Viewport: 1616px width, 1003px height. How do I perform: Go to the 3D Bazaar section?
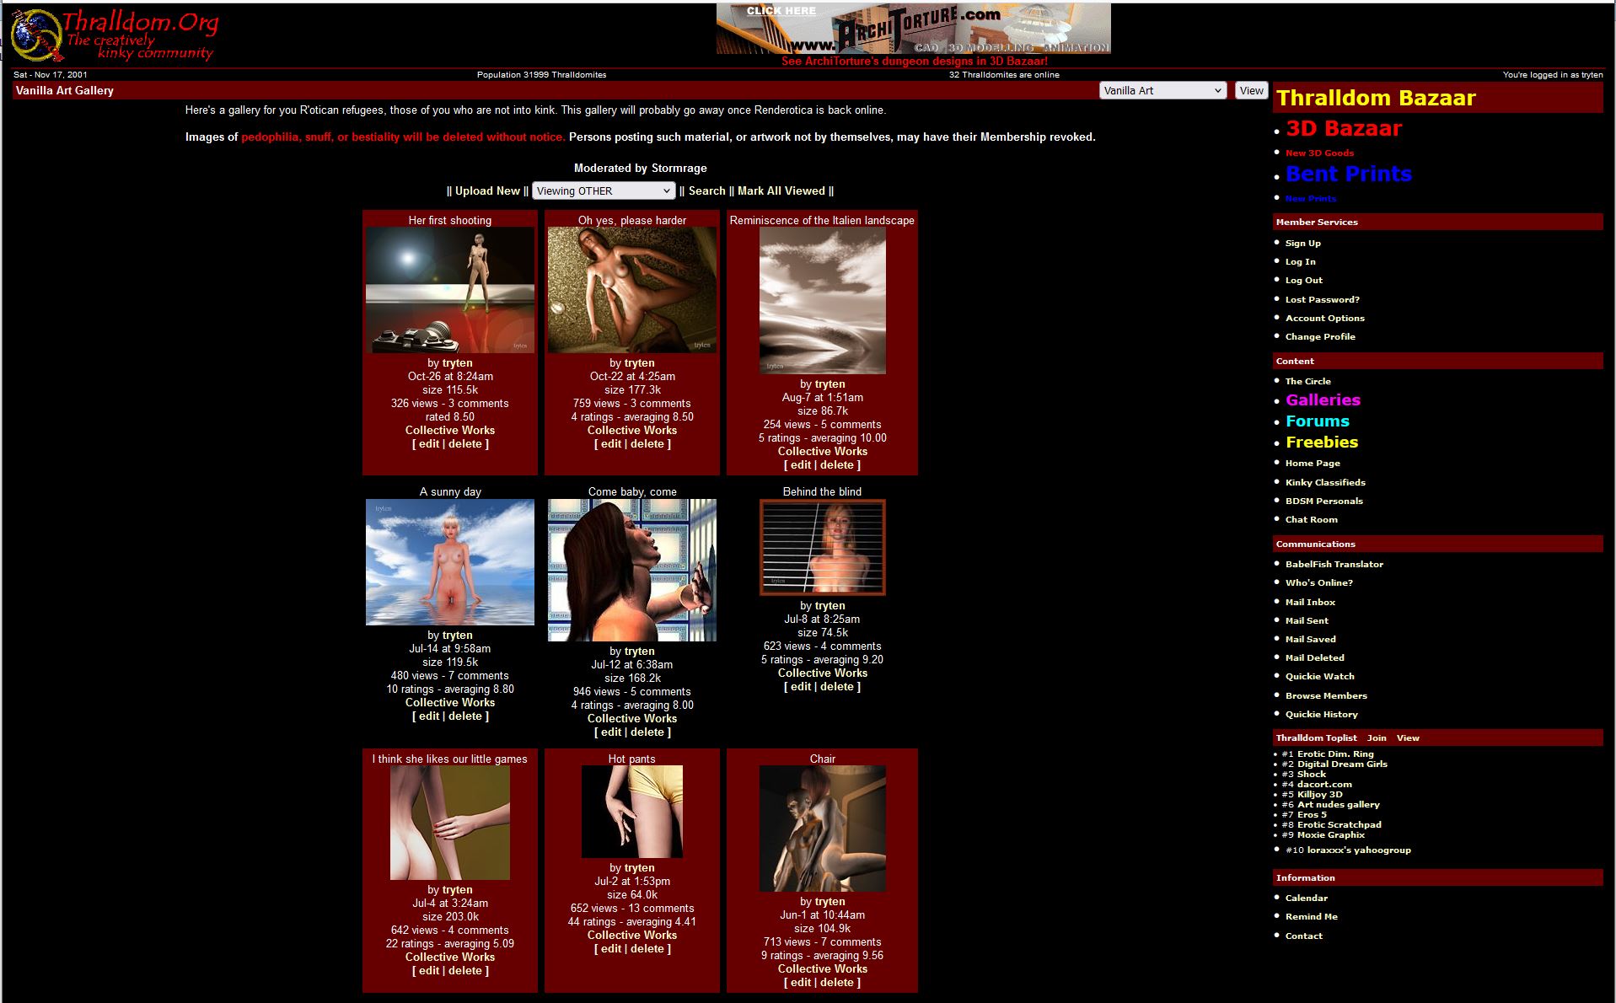[x=1343, y=129]
